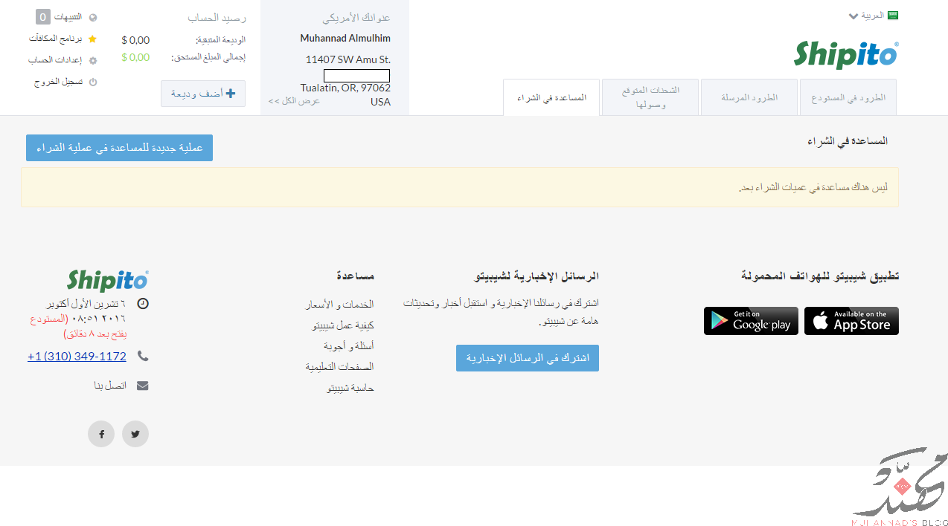Click the Shipito logo in header
948x526 pixels.
846,55
